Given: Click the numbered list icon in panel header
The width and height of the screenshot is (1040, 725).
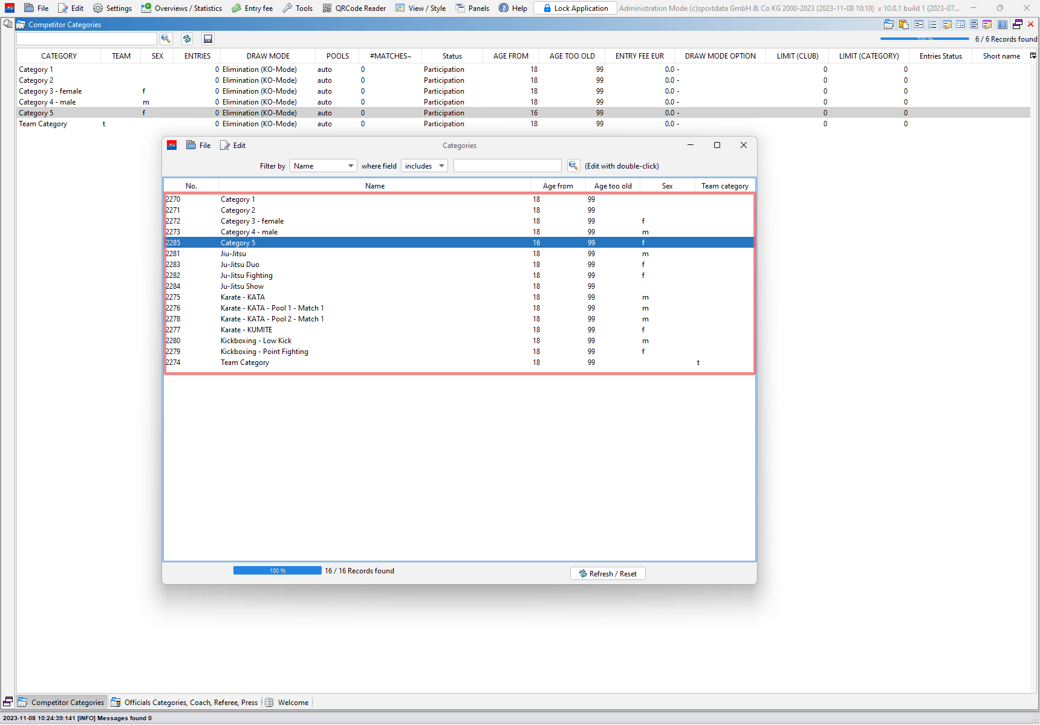Looking at the screenshot, I should click(x=932, y=25).
